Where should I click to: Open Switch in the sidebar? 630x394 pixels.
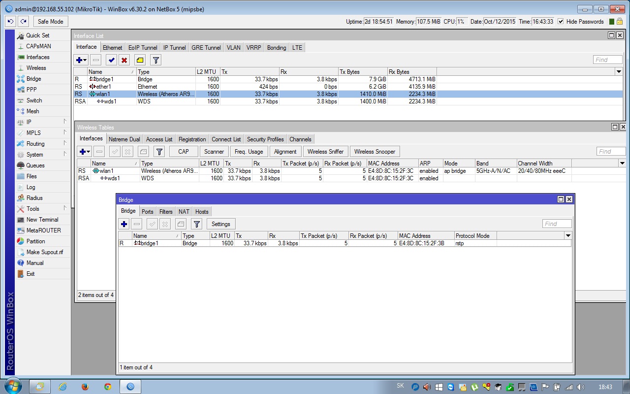[34, 100]
